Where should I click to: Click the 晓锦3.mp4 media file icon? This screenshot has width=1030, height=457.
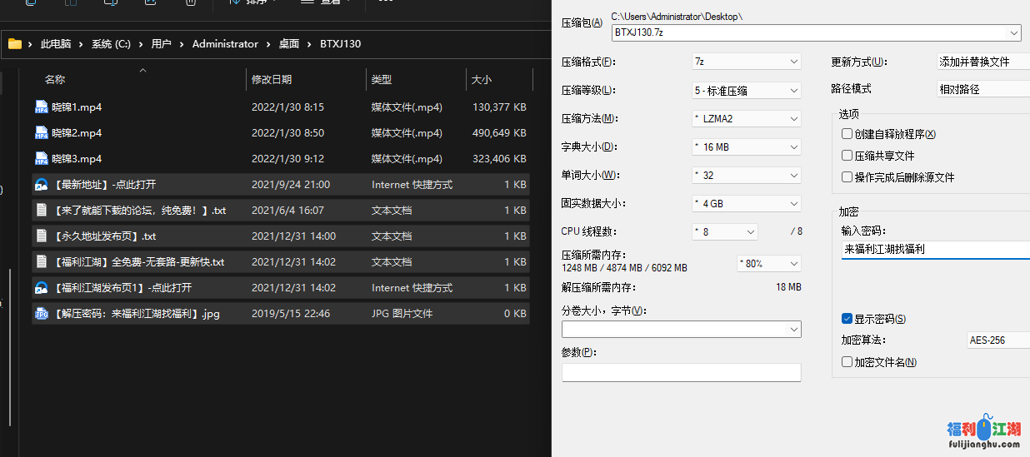(x=42, y=158)
